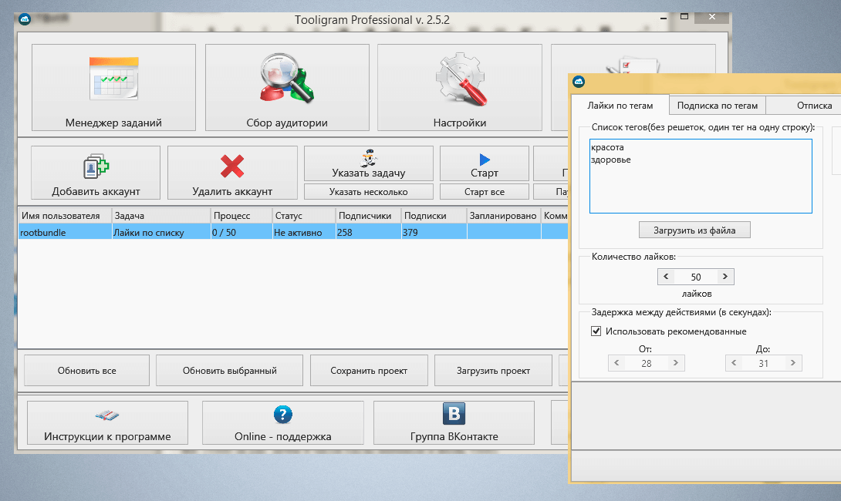Increase the До delay value
841x501 pixels.
pos(792,363)
